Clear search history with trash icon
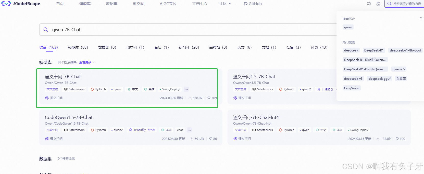Image resolution: width=424 pixels, height=174 pixels. 421,19
